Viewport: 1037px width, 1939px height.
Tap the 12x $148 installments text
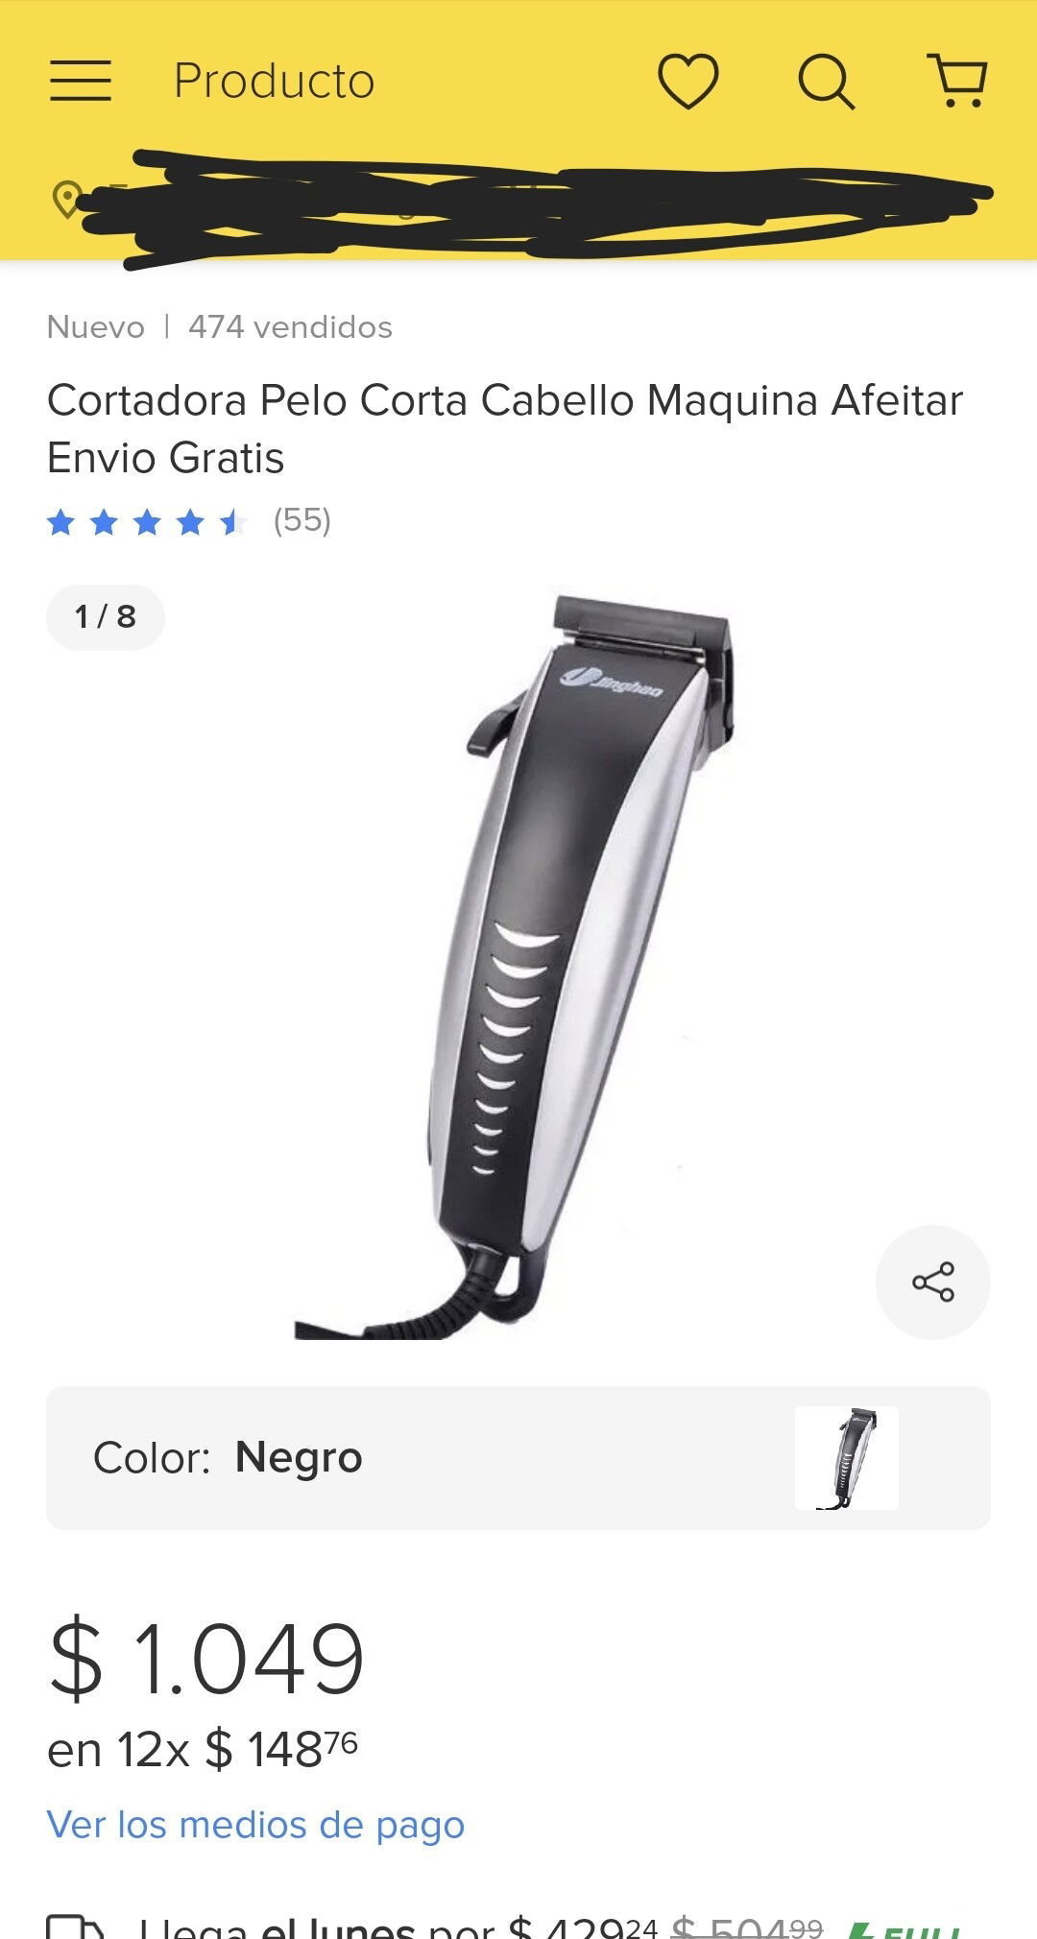pos(203,1749)
